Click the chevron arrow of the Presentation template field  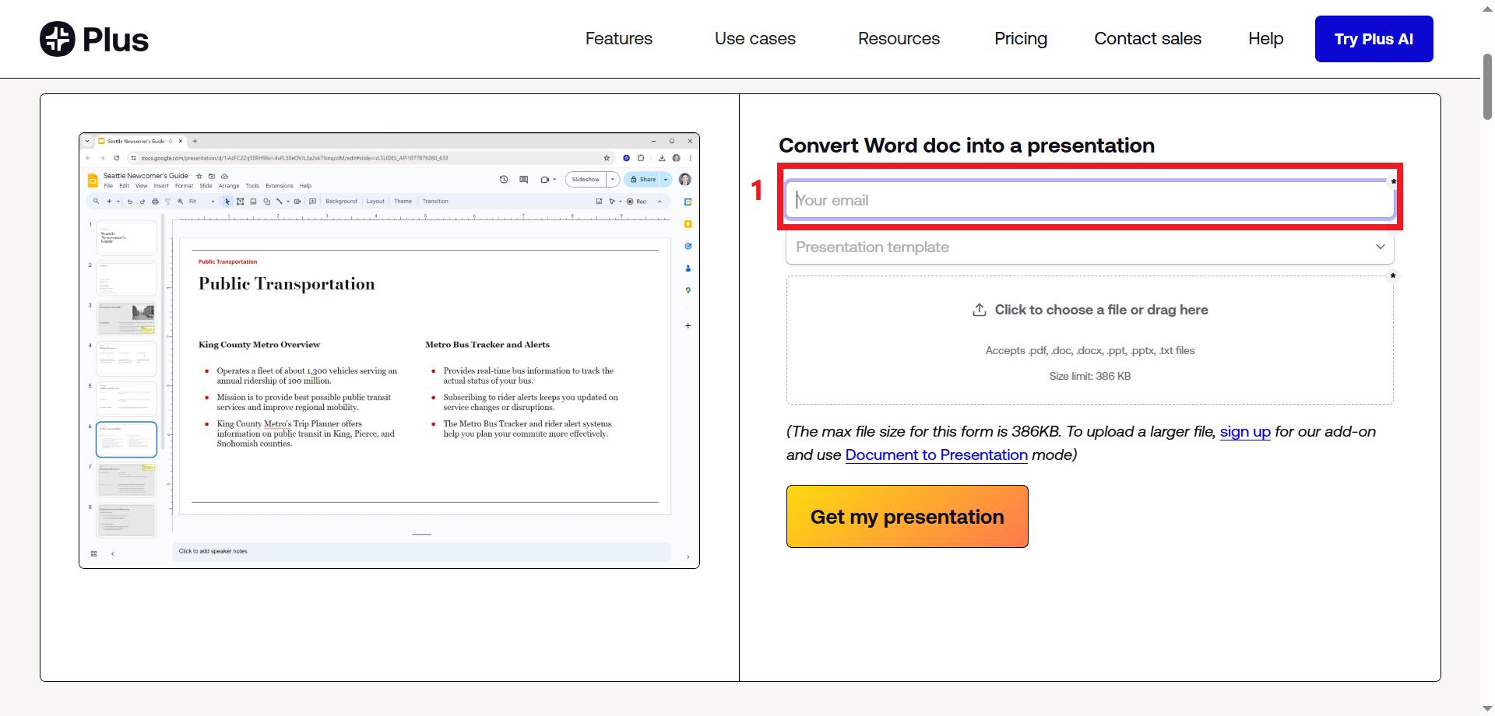[1380, 247]
